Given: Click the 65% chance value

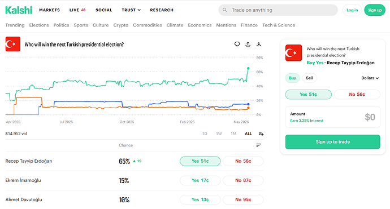Looking at the screenshot, I should point(124,162).
